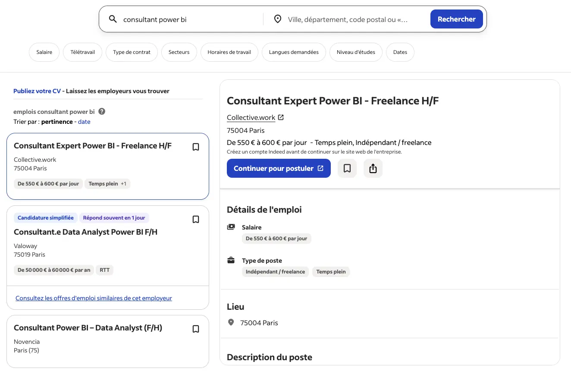This screenshot has width=571, height=371.
Task: Open similar job offers from this employer link
Action: point(94,298)
